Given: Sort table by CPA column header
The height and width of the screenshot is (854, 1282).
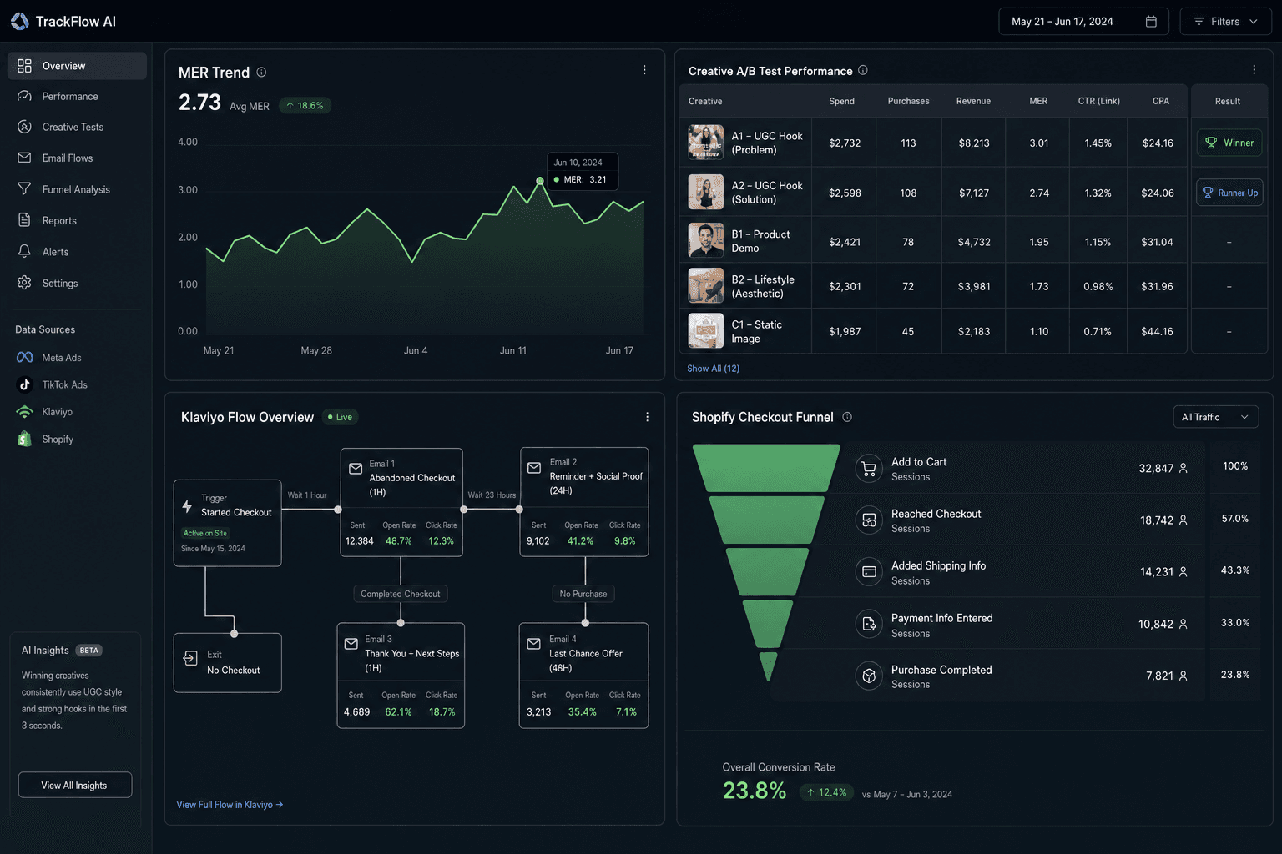Looking at the screenshot, I should [1160, 101].
